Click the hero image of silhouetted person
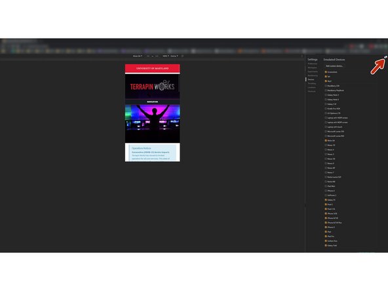This screenshot has width=388, height=291. [x=153, y=123]
